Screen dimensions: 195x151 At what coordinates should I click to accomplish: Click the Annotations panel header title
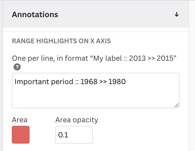point(35,15)
